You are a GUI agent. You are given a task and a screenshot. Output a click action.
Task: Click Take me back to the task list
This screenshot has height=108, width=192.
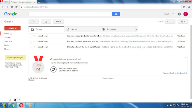click(x=175, y=73)
